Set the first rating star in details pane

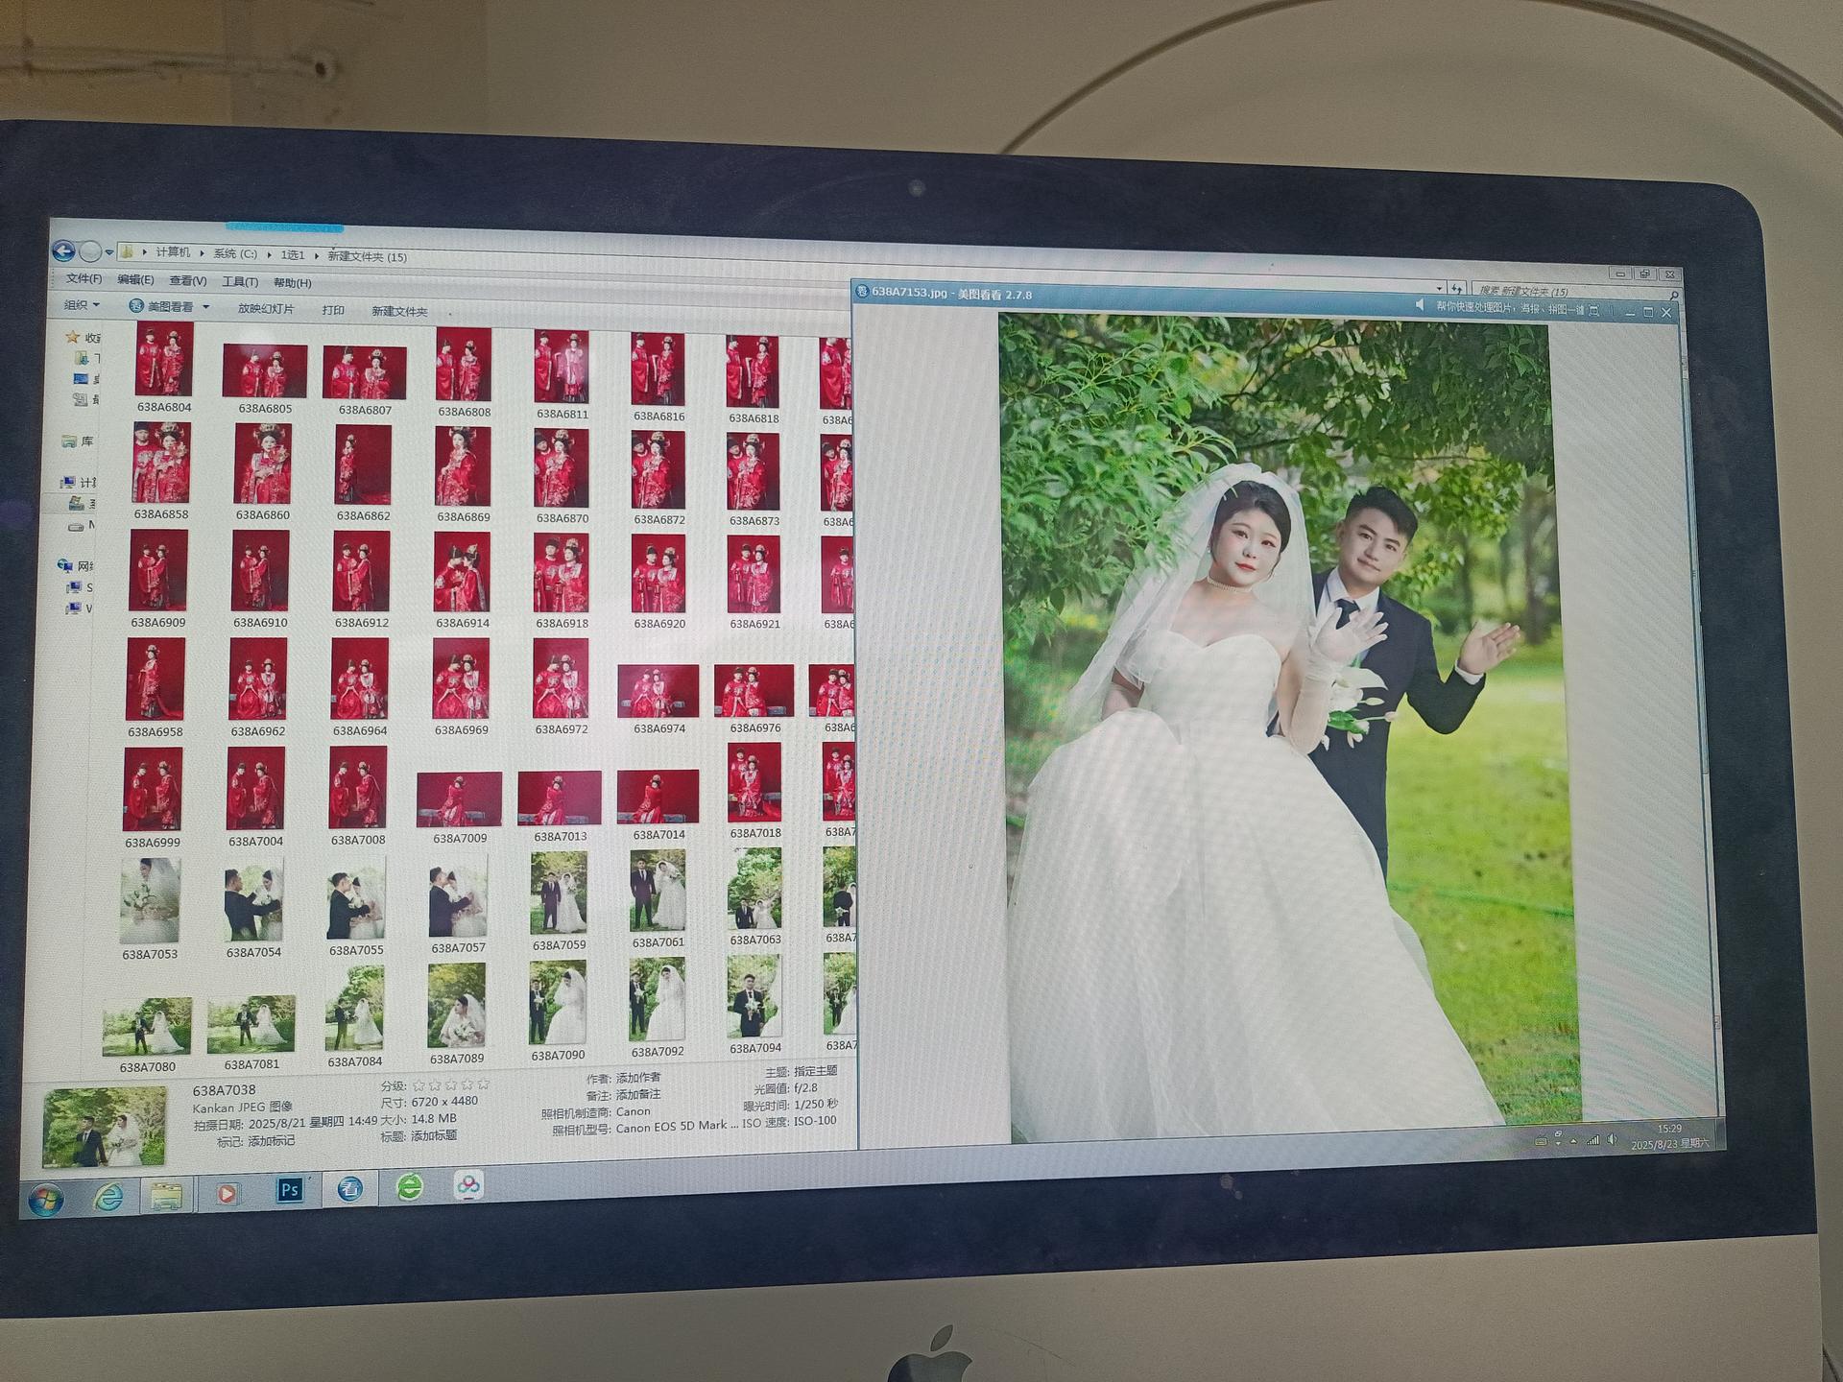pyautogui.click(x=419, y=1085)
